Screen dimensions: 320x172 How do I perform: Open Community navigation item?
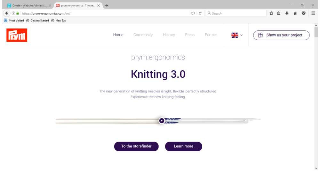(x=143, y=35)
